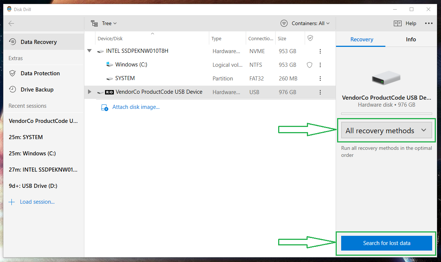Open the Help book icon
The width and height of the screenshot is (441, 262).
pyautogui.click(x=398, y=23)
